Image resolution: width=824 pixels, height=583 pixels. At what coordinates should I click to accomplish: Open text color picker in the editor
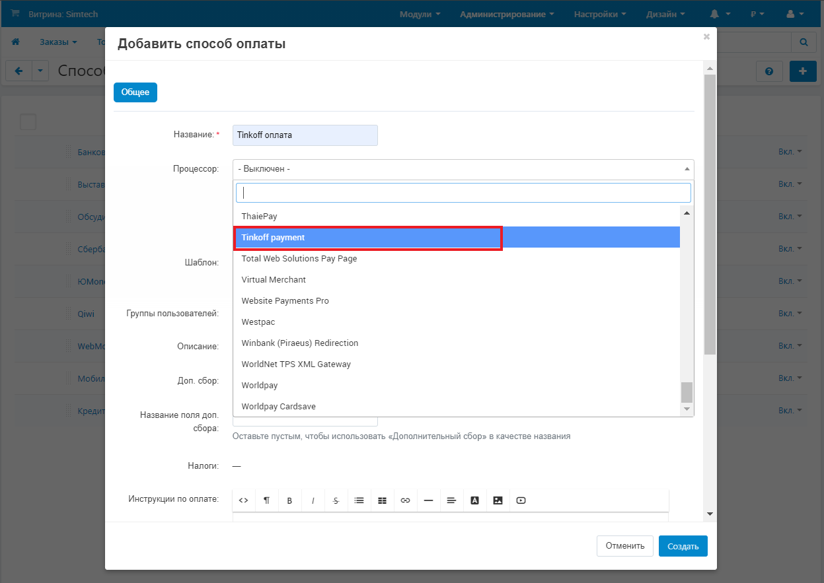474,500
